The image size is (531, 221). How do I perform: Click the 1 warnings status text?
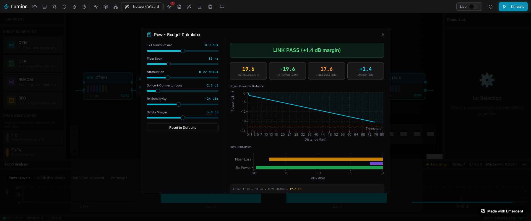click(x=439, y=164)
